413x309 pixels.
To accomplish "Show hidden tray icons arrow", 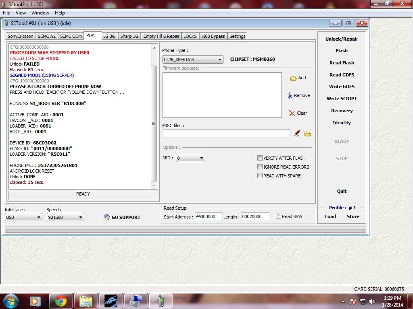I will coord(343,302).
